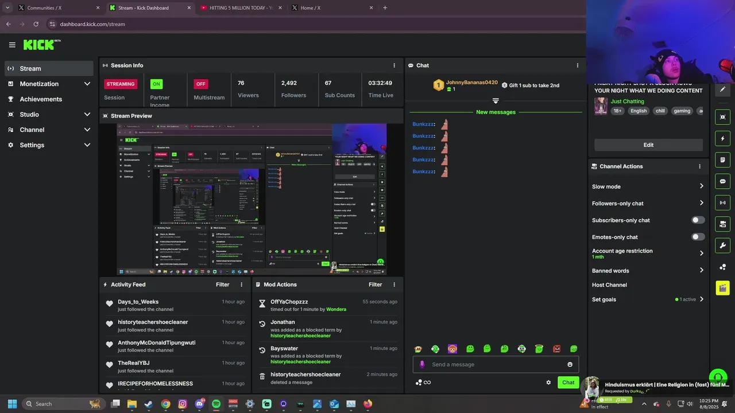Select Stream in the sidebar
Image resolution: width=735 pixels, height=413 pixels.
click(x=49, y=68)
